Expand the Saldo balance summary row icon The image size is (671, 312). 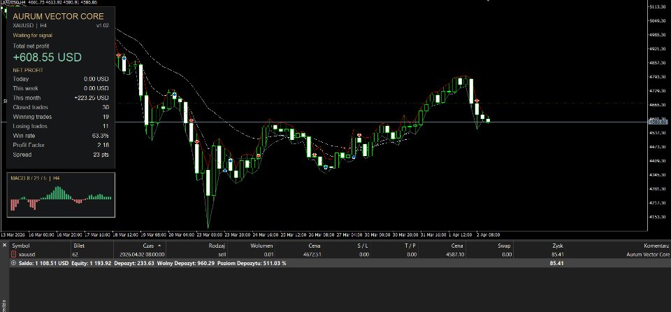pos(14,263)
